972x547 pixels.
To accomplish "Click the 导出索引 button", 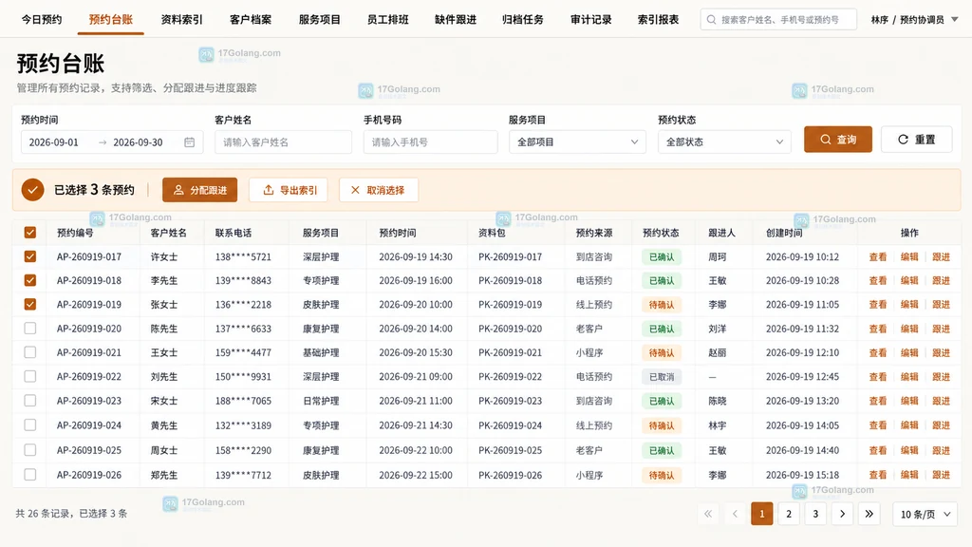I will pyautogui.click(x=289, y=190).
